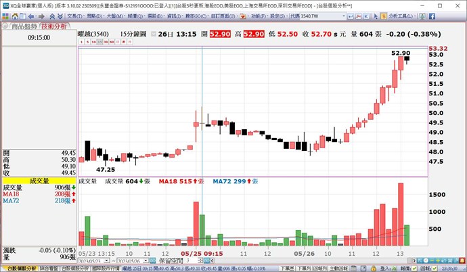Screen dimensions: 467x272
Task: Open the colorful grid start icon
Action: [x=5, y=16]
